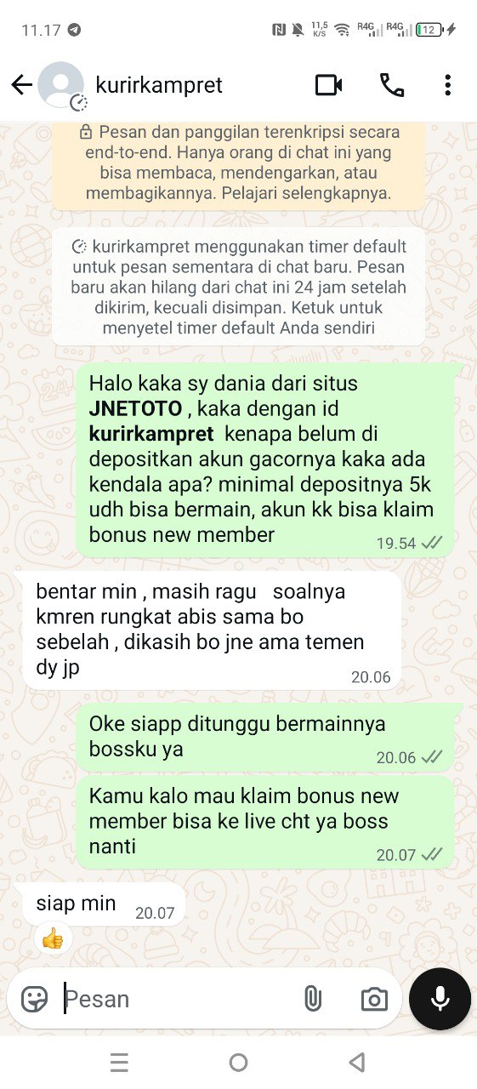Open Android recent apps menu button
The height and width of the screenshot is (1089, 477).
tap(120, 1062)
